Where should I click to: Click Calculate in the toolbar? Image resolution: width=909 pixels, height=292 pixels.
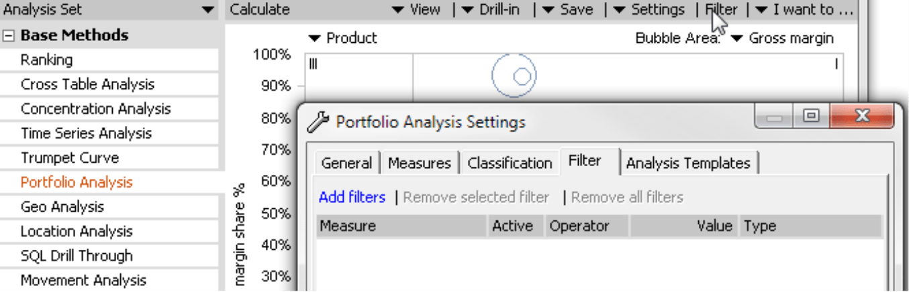[260, 9]
